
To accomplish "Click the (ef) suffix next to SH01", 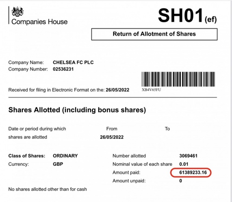I will coord(211,20).
